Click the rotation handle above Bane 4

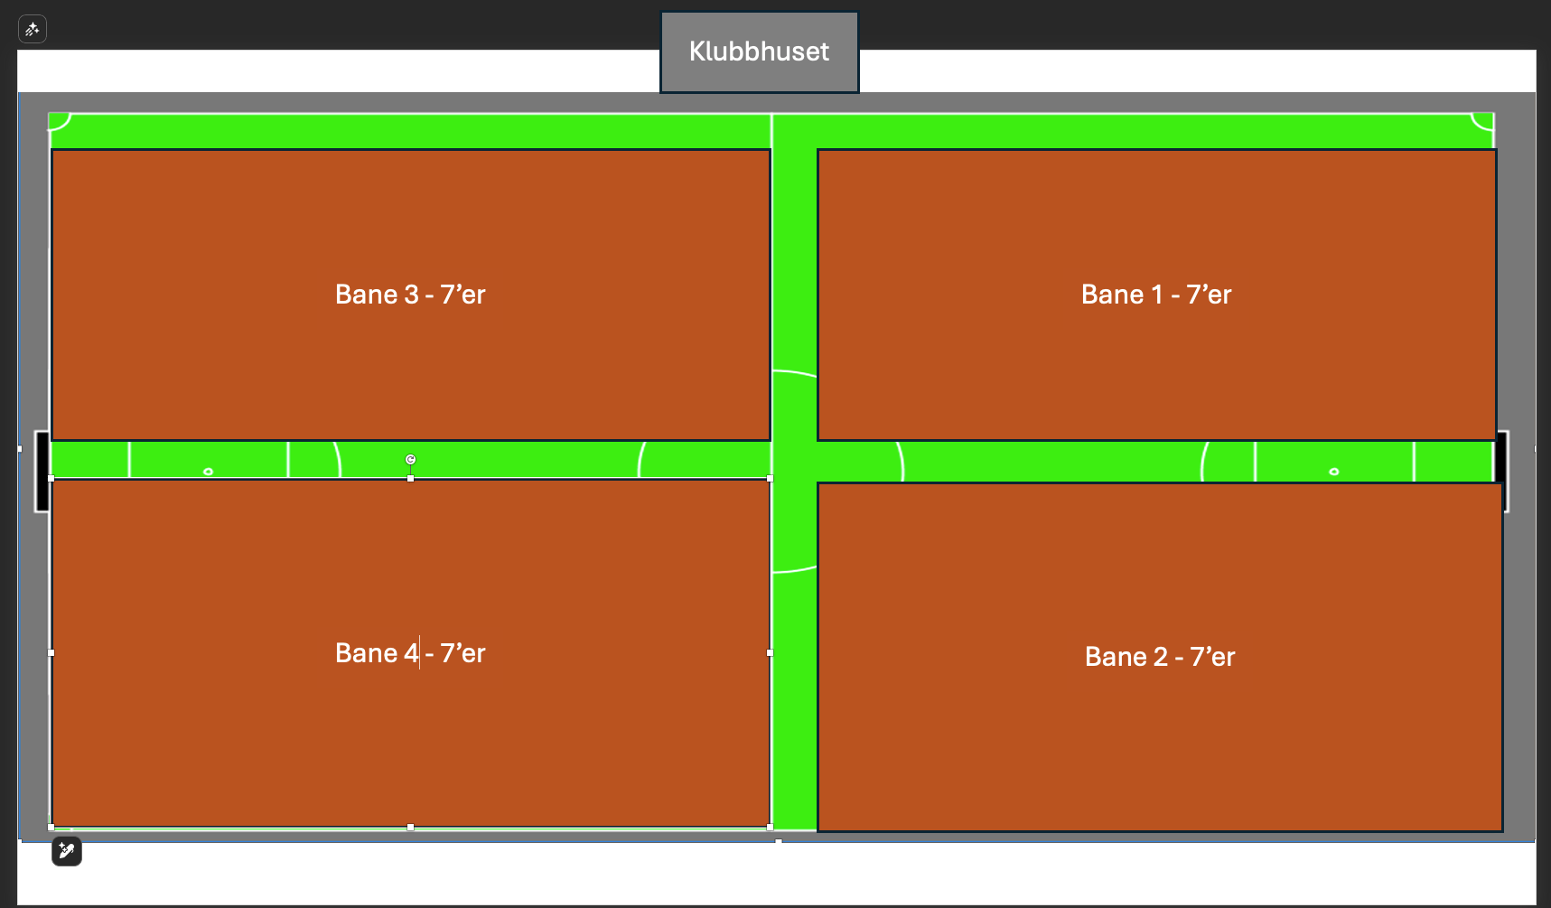click(411, 460)
